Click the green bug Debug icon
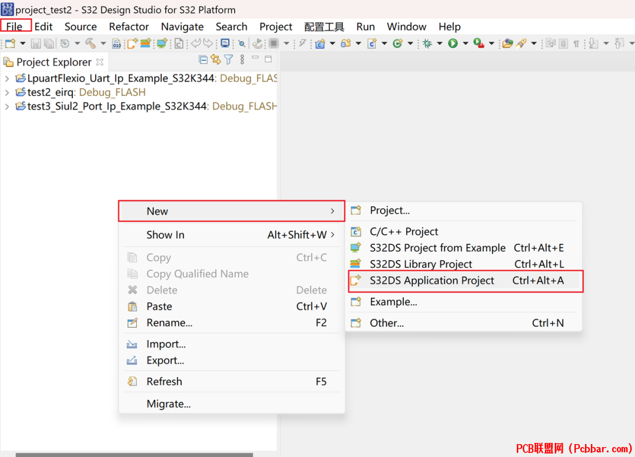 click(x=427, y=43)
